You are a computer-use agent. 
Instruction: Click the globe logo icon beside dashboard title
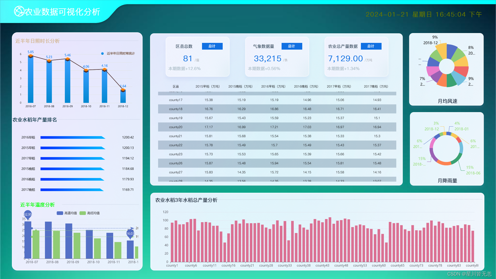19,11
